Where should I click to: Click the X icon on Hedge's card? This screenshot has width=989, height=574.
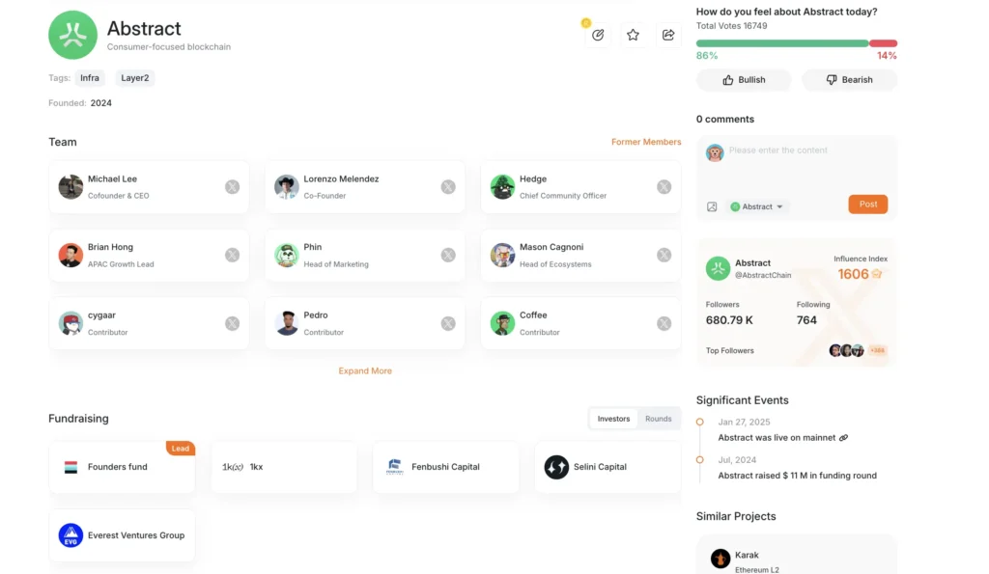[x=664, y=187]
